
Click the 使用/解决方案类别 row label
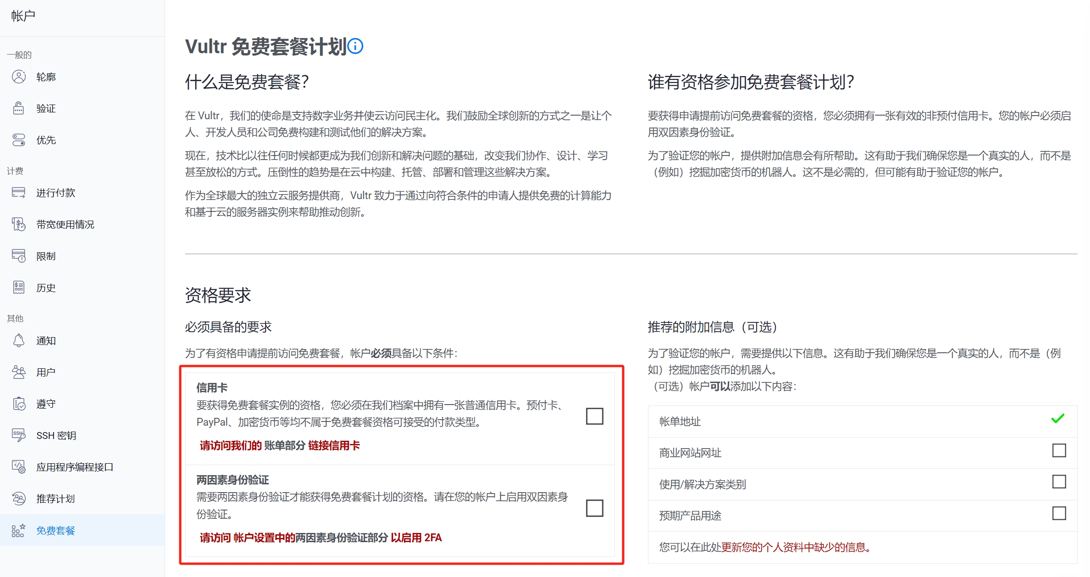(x=703, y=484)
